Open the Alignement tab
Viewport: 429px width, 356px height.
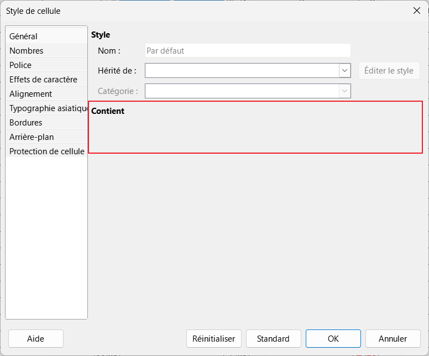coord(31,94)
